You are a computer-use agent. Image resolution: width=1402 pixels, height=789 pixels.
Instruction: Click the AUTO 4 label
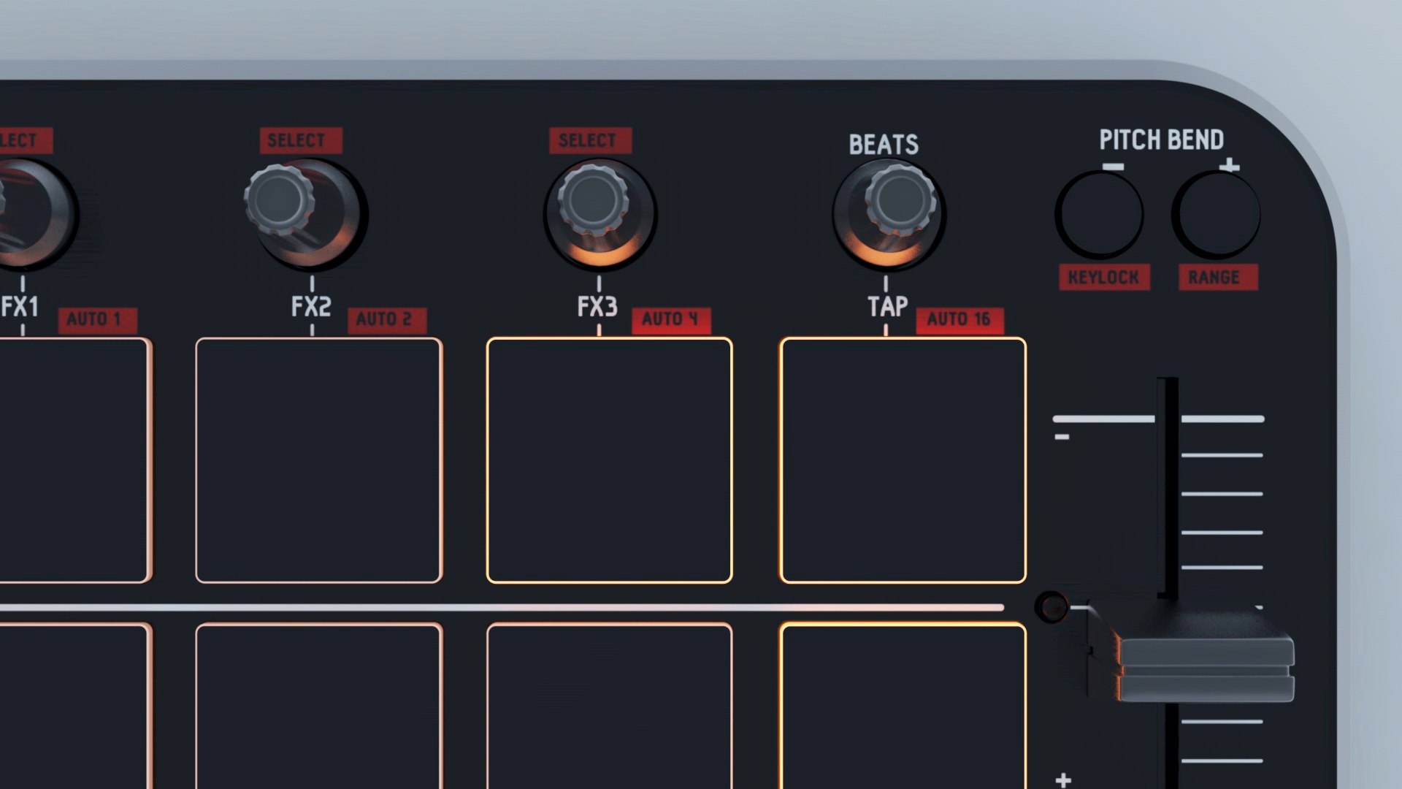click(x=671, y=320)
